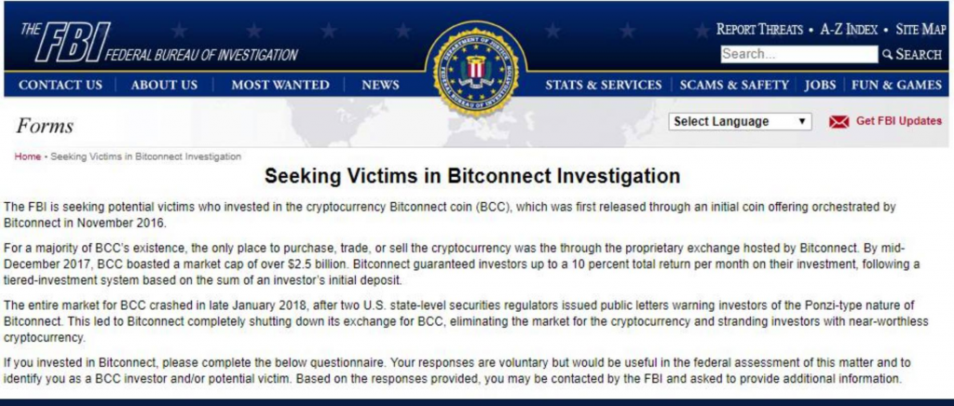Click the FBI logo in header

158,43
